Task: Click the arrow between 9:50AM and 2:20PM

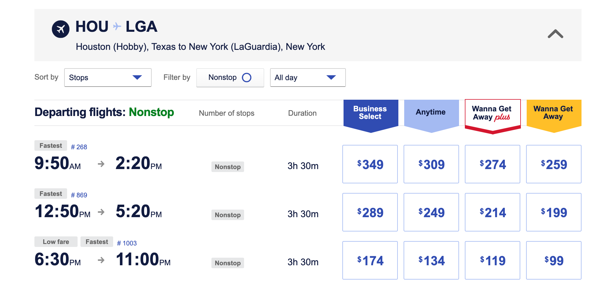Action: pos(101,165)
